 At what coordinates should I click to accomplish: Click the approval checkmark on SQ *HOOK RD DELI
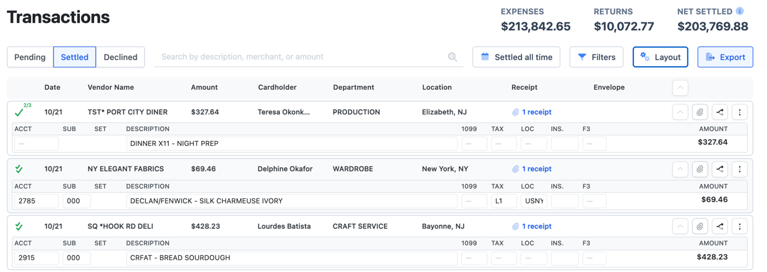coord(19,226)
